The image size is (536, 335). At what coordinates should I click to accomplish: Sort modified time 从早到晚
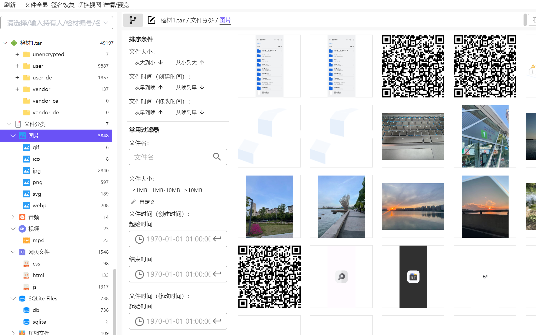pos(148,112)
